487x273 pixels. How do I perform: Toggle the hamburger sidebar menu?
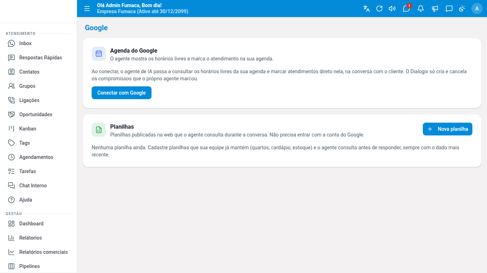(x=87, y=9)
